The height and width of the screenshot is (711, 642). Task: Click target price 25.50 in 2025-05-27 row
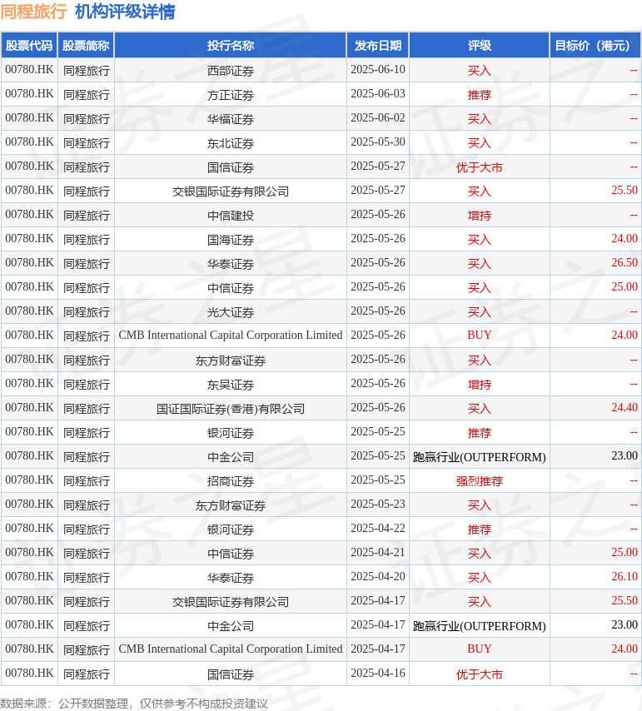tap(625, 190)
